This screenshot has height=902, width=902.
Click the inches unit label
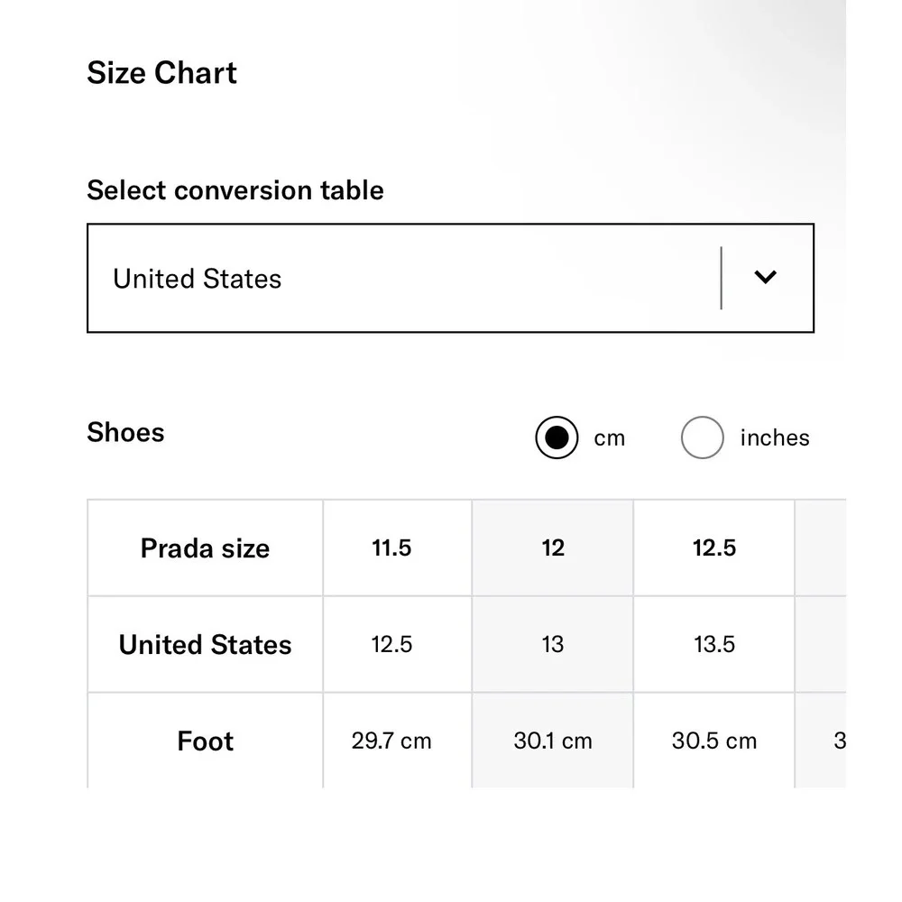click(774, 438)
